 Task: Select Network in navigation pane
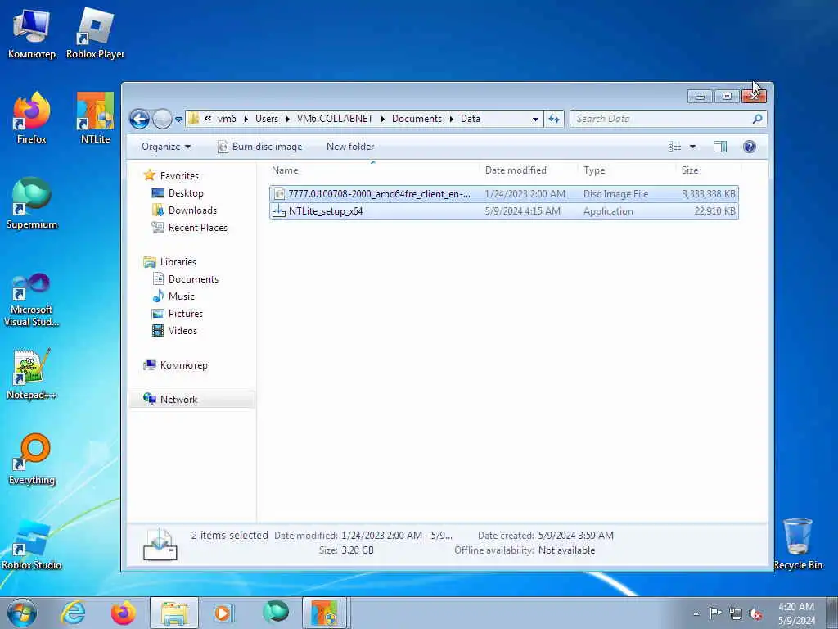[178, 400]
